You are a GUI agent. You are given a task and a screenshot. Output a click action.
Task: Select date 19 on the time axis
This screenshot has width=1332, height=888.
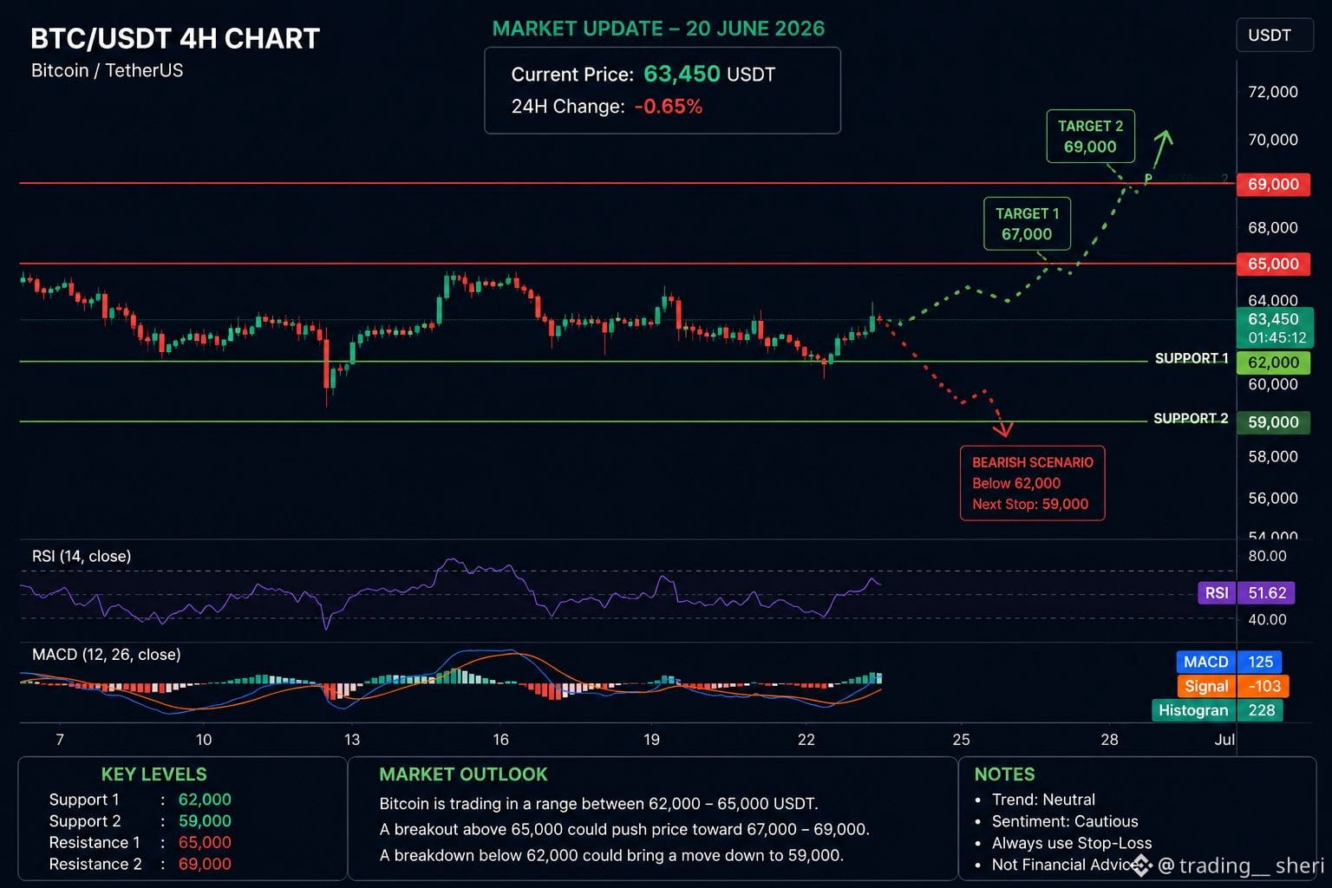click(x=651, y=740)
